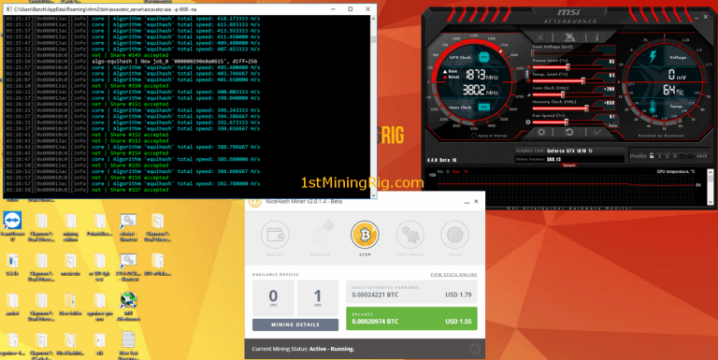Toggle the fan speed Auto button

[x=612, y=125]
